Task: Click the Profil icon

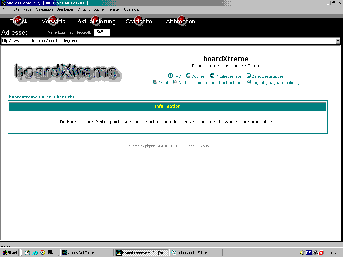Action: (x=155, y=82)
